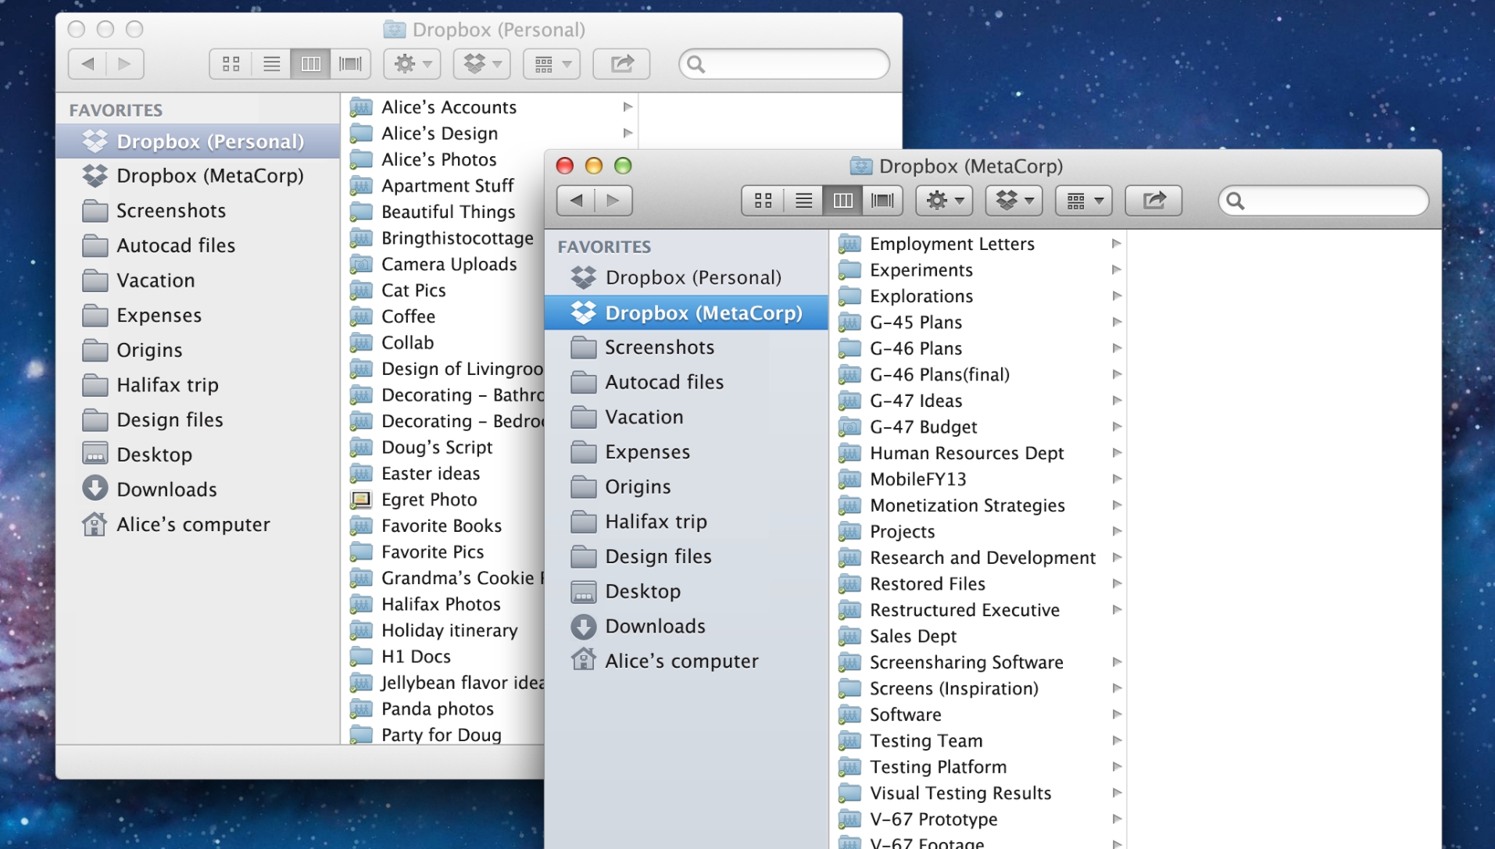Select cover flow view in MetaCorp window
This screenshot has width=1495, height=849.
(x=882, y=201)
